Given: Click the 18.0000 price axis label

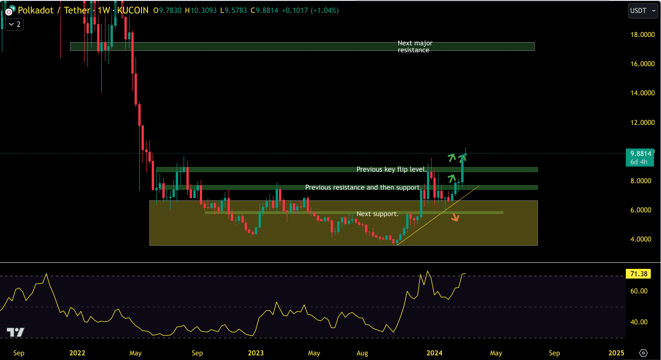Looking at the screenshot, I should 642,34.
